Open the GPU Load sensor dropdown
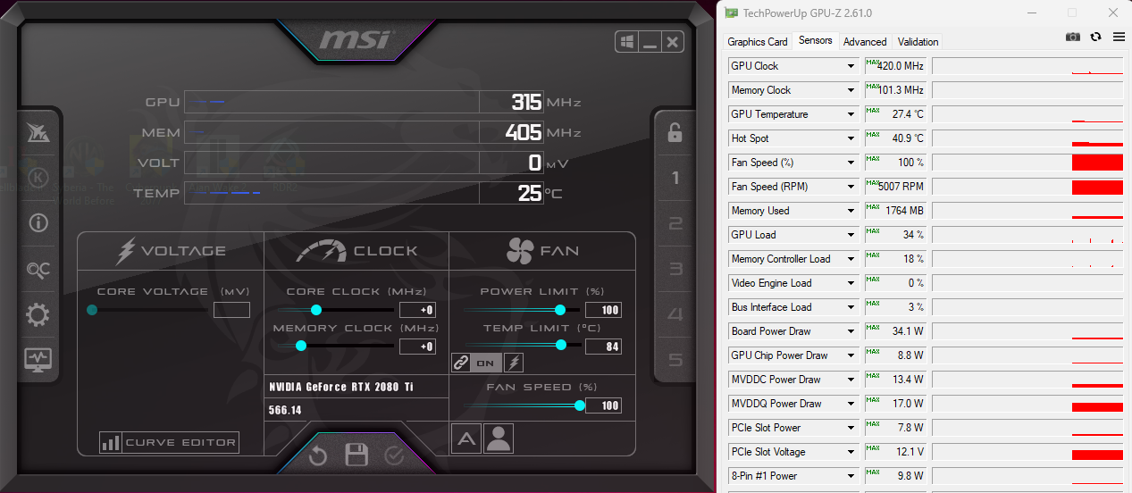The width and height of the screenshot is (1132, 493). 851,235
